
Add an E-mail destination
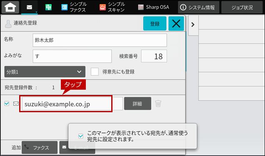point(77,148)
